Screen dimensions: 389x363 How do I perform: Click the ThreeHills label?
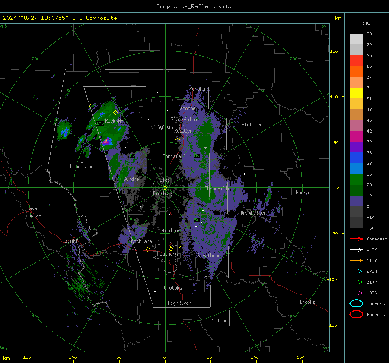click(x=217, y=189)
